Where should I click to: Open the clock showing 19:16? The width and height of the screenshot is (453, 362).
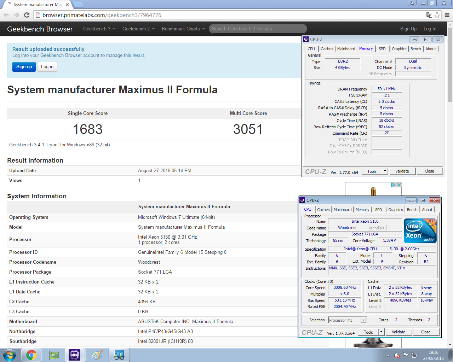click(x=434, y=355)
